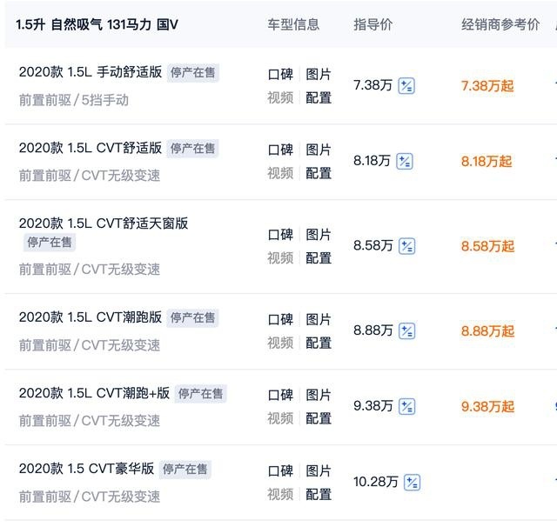
Task: Open the 2020款 1.5 CVT豪华版 model
Action: click(86, 469)
